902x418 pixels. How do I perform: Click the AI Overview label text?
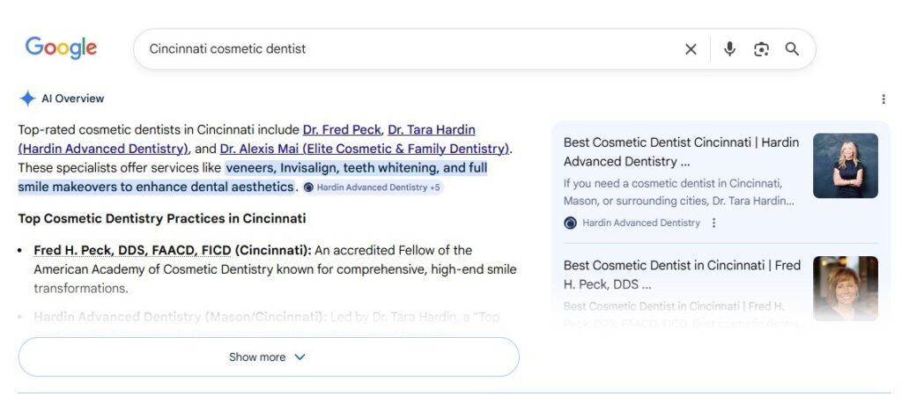click(x=72, y=99)
